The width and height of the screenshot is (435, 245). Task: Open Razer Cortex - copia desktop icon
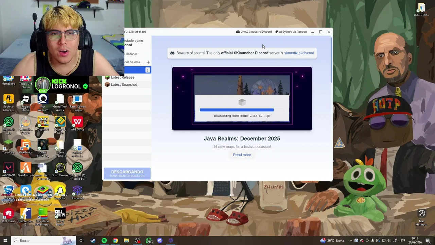click(77, 103)
